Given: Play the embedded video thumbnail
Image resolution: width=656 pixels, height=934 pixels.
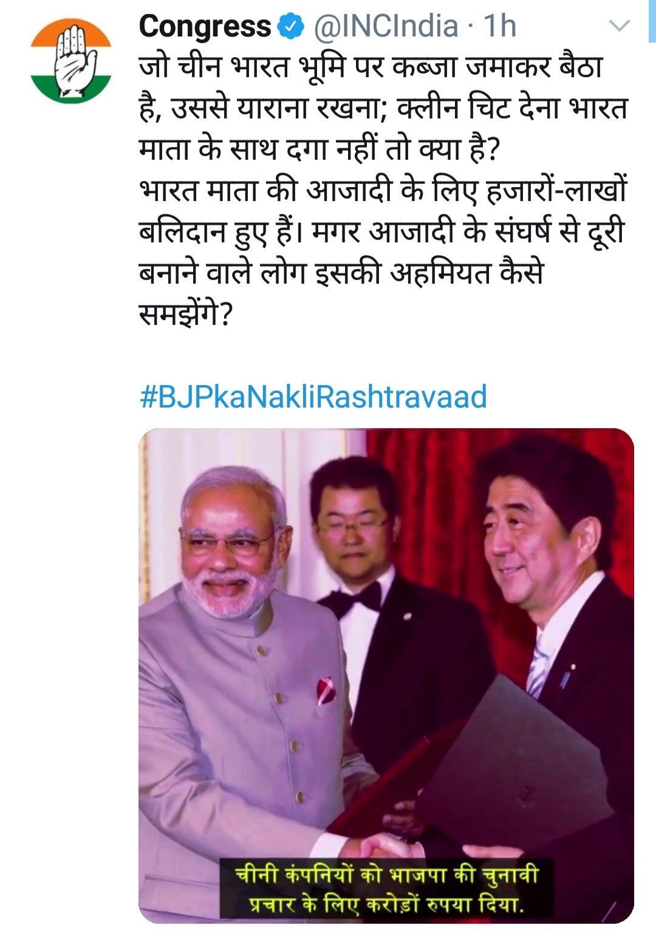Looking at the screenshot, I should (386, 675).
